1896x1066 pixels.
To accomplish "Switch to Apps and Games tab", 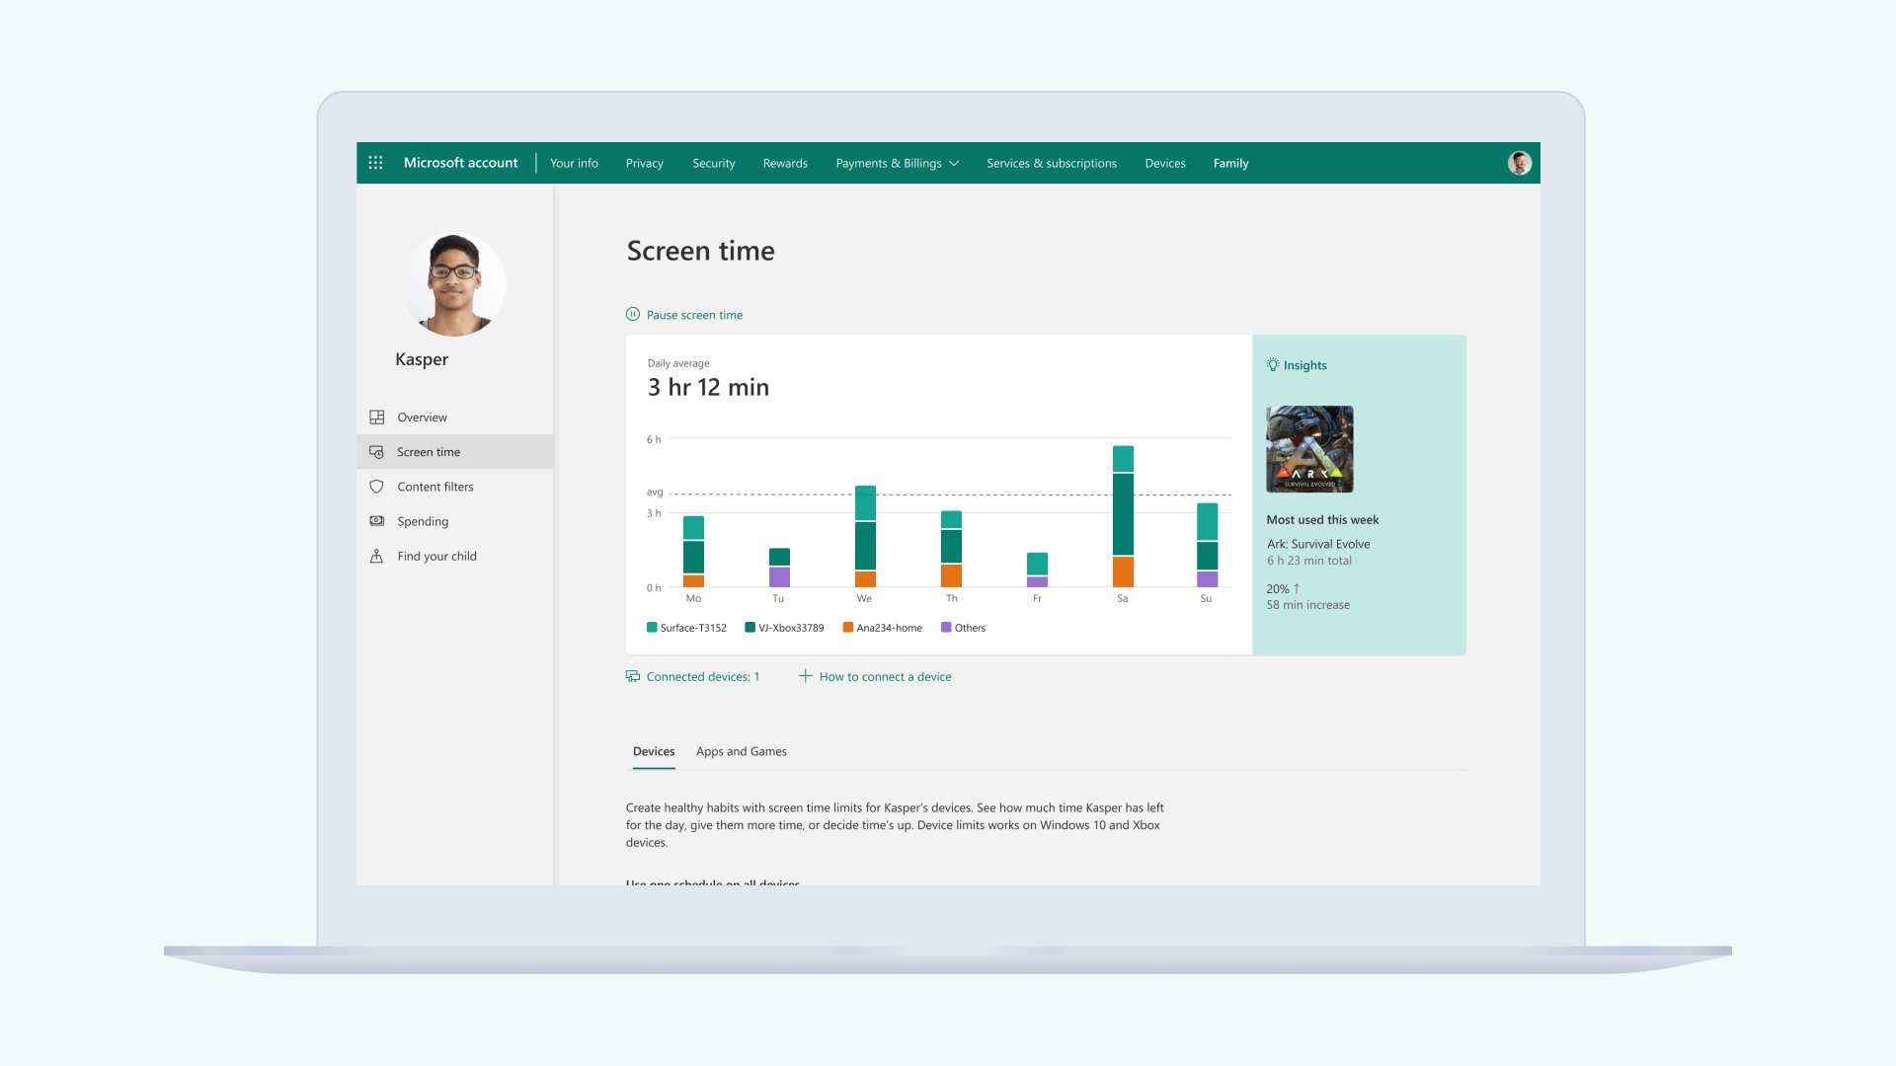I will click(741, 751).
